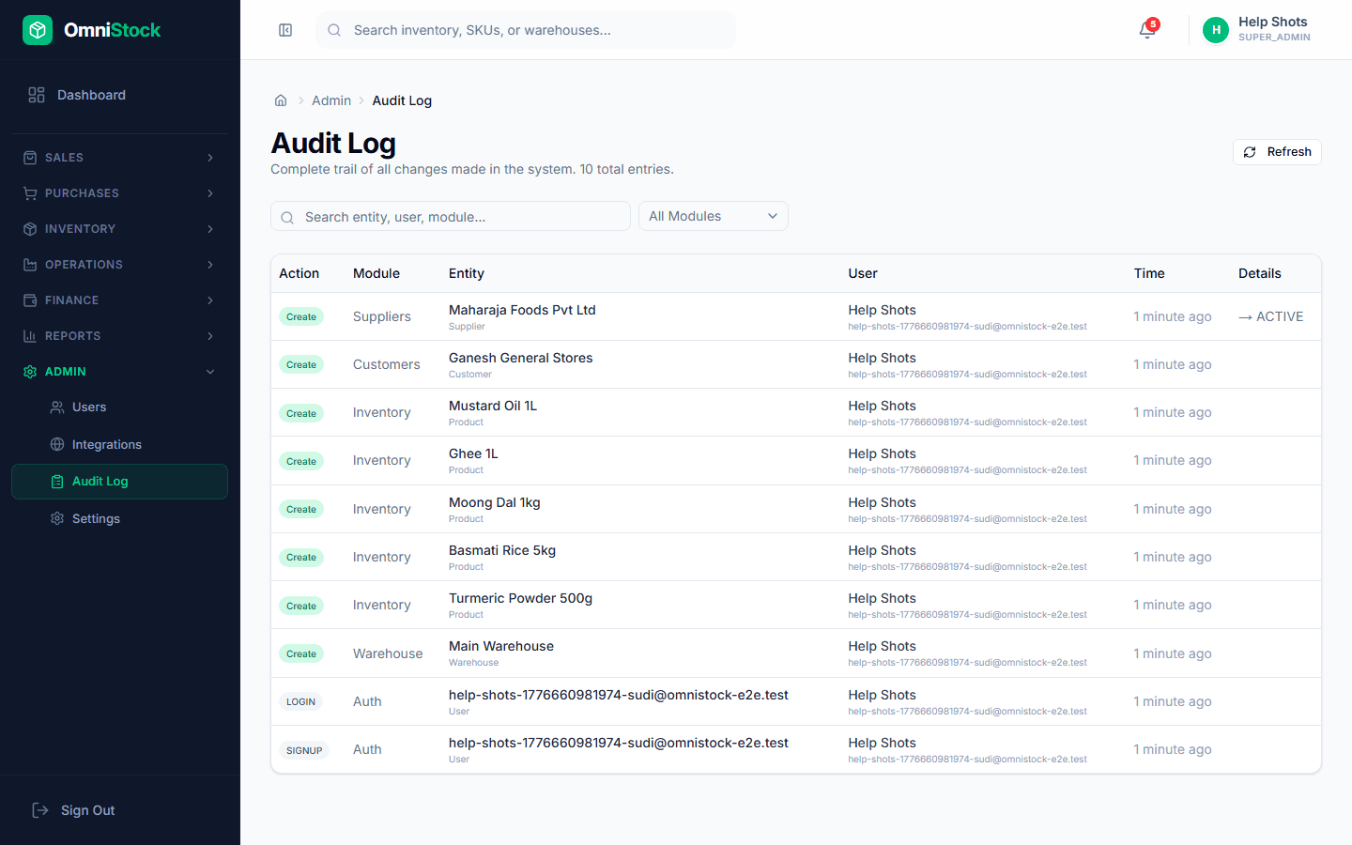1352x845 pixels.
Task: Click the Settings cog icon in sidebar
Action: pos(57,518)
